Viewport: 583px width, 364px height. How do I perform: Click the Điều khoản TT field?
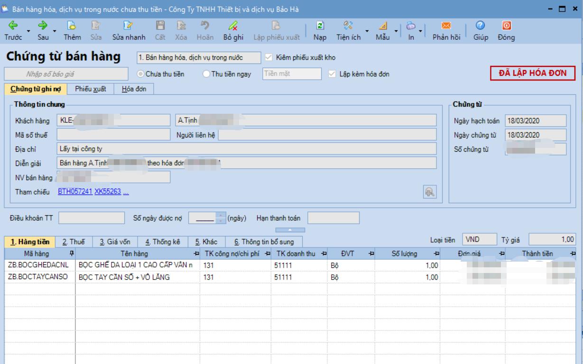point(91,218)
